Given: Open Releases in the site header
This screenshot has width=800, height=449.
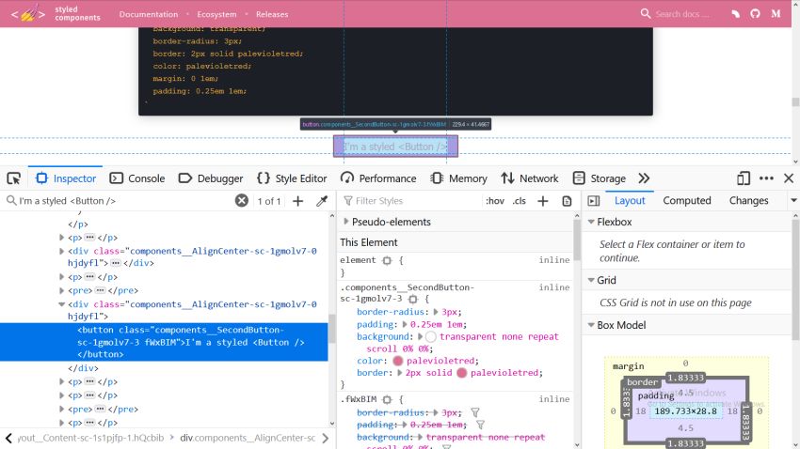Looking at the screenshot, I should [272, 14].
